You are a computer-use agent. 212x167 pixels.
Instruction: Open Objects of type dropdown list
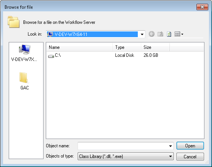(x=126, y=156)
